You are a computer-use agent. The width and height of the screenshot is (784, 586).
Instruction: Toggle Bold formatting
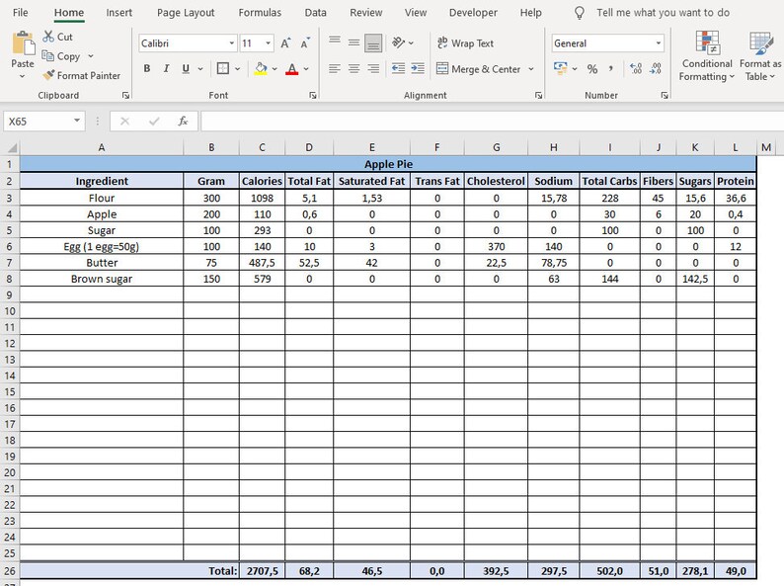pos(147,68)
